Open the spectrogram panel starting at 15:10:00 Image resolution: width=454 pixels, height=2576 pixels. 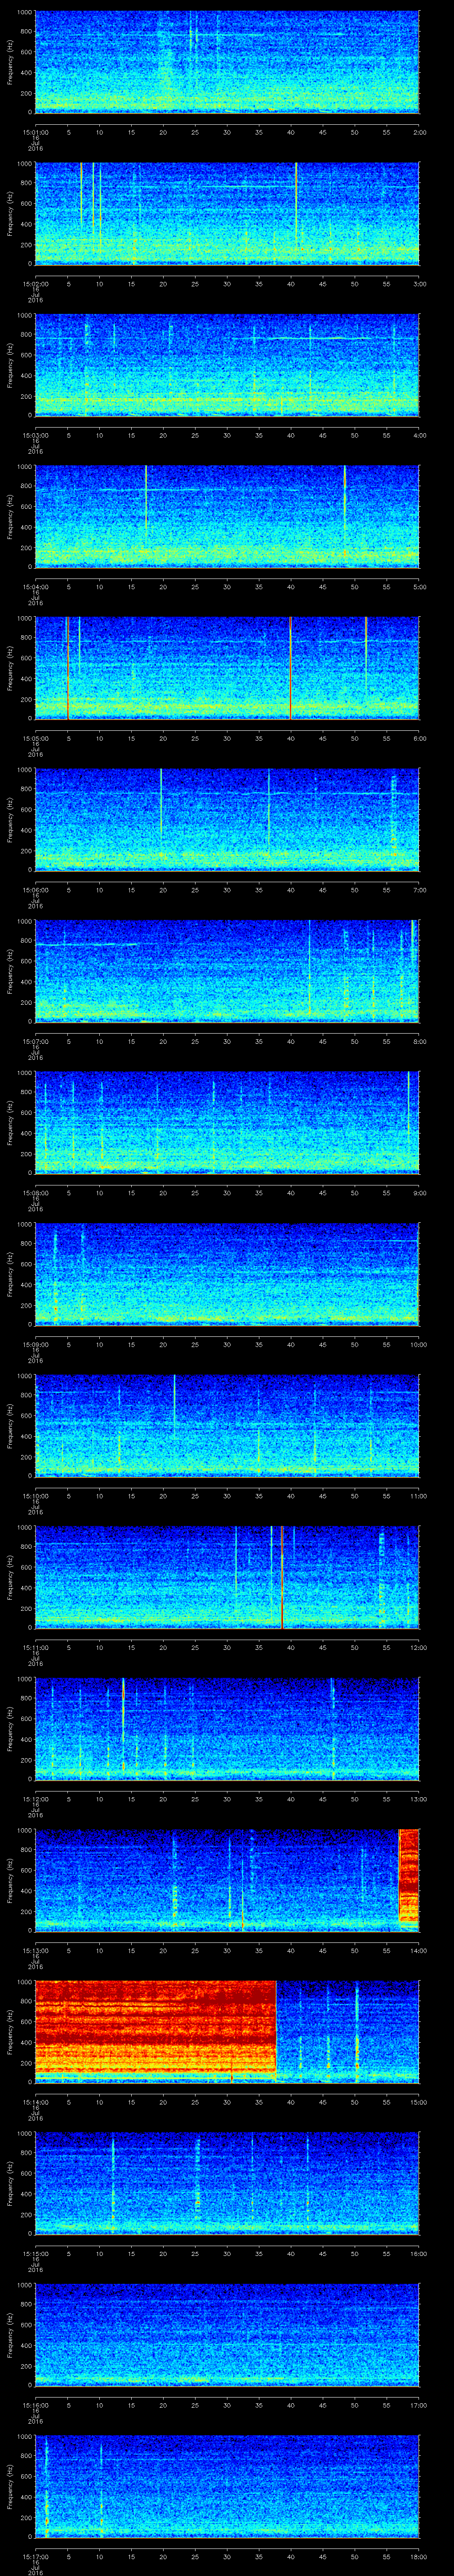click(x=227, y=1425)
